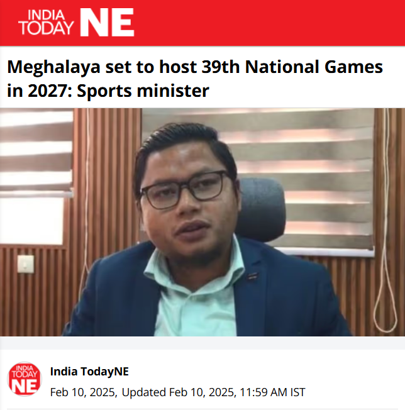Click the '11:59 AM IST' time text
405x410 pixels.
click(272, 392)
